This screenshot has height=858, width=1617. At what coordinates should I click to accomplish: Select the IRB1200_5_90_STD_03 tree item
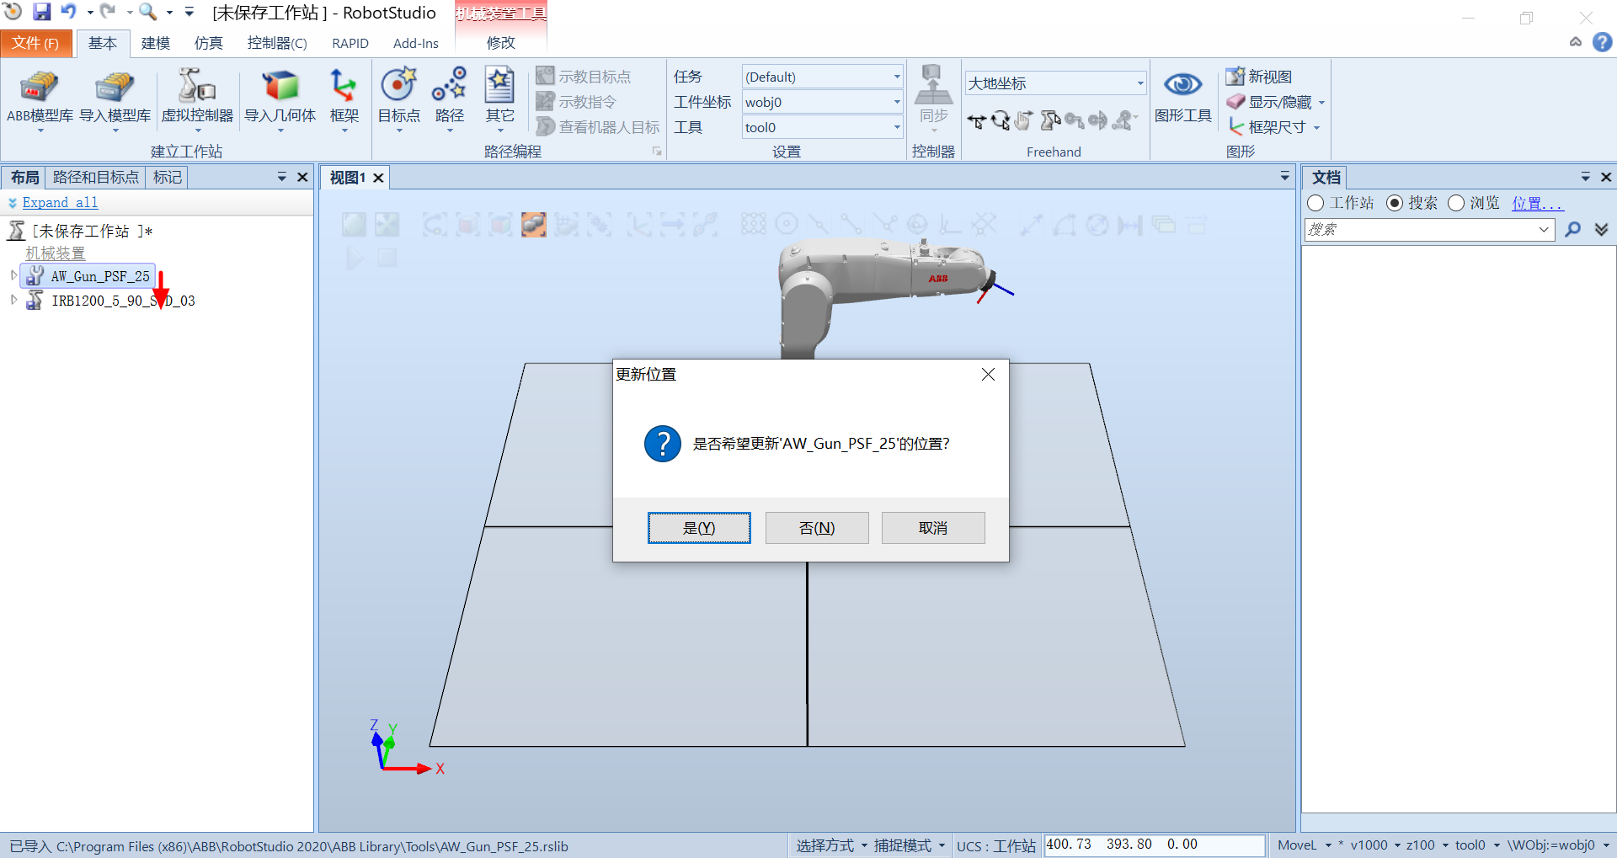tap(123, 301)
